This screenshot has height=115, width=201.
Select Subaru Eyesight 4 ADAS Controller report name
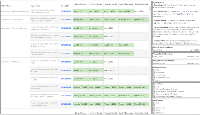[42, 11]
